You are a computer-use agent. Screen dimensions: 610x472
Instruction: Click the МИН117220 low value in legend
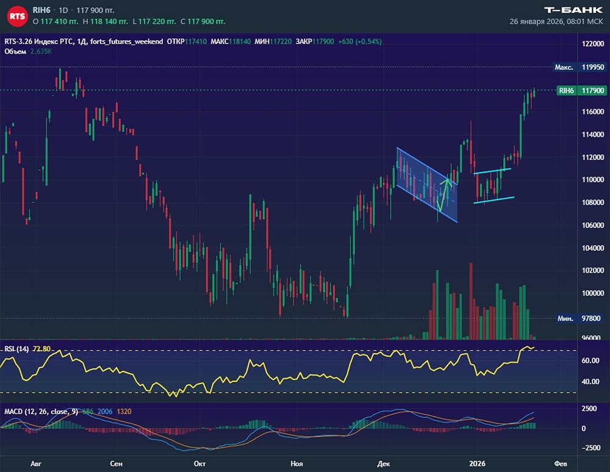click(x=273, y=41)
